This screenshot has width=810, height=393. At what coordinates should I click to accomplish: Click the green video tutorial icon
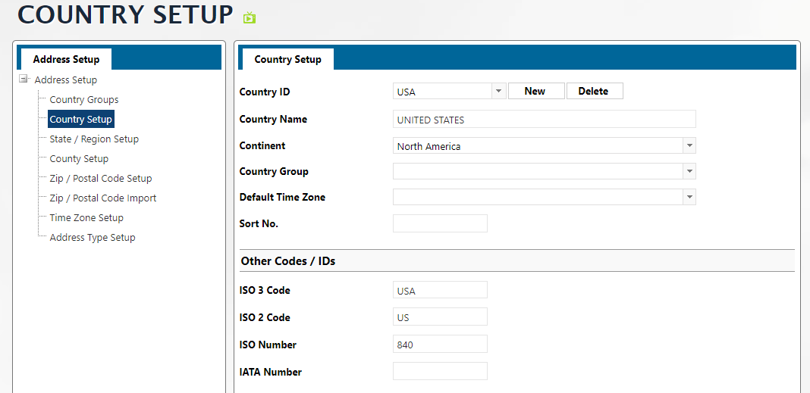pos(250,17)
